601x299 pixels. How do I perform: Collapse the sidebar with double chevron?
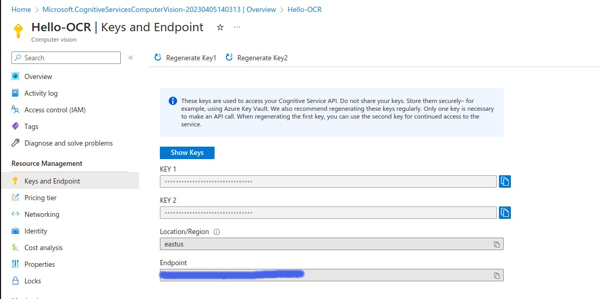click(131, 58)
